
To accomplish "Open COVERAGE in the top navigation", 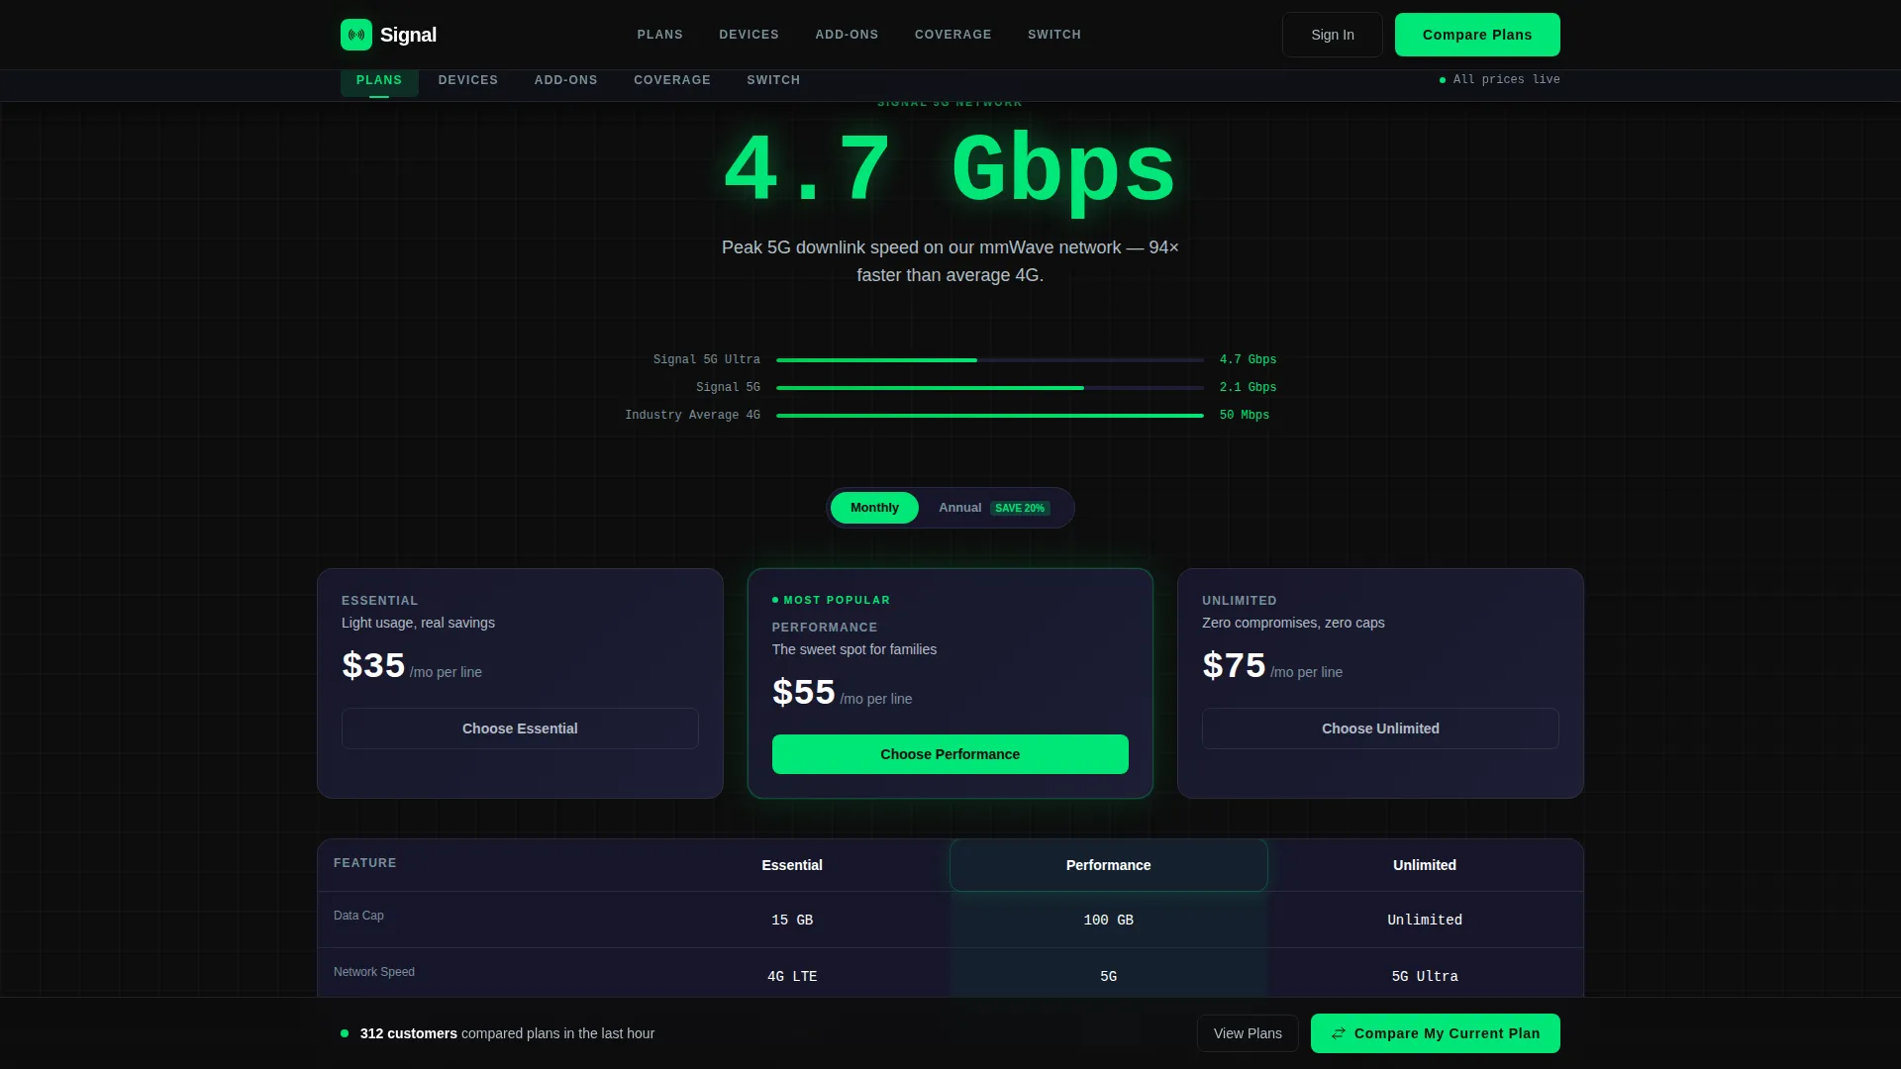I will click(x=953, y=35).
